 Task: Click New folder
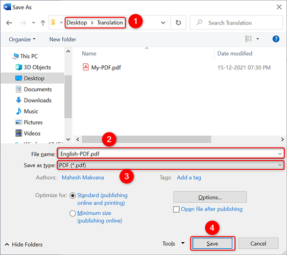(x=63, y=39)
